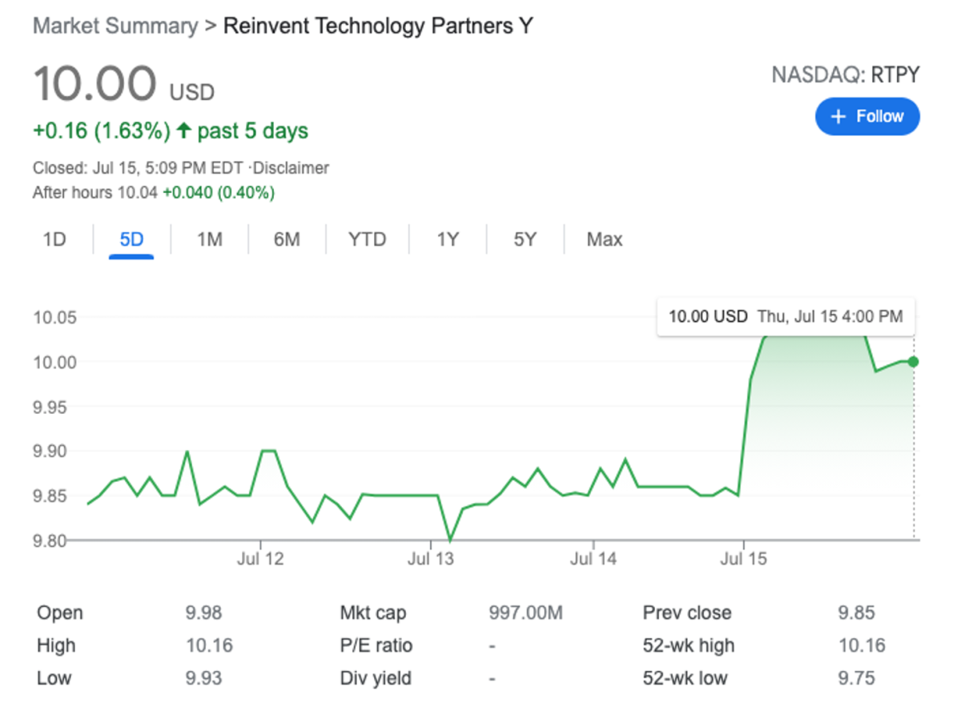This screenshot has height=703, width=961.
Task: Click the NASDAQ: RTPY ticker text
Action: click(846, 75)
